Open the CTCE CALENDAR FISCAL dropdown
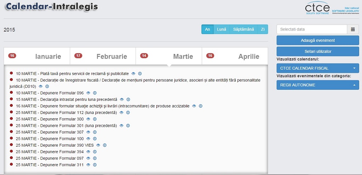362x175 pixels. [x=318, y=68]
